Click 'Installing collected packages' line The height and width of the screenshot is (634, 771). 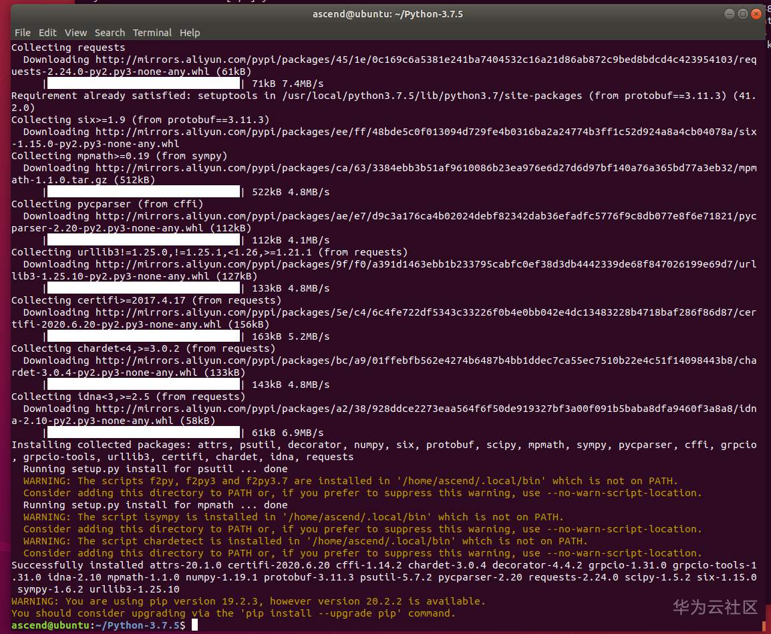(384, 445)
